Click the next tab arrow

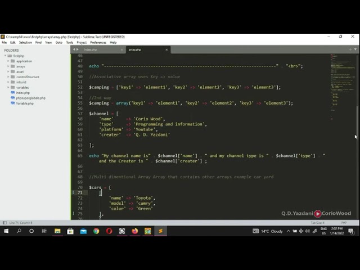[x=78, y=49]
